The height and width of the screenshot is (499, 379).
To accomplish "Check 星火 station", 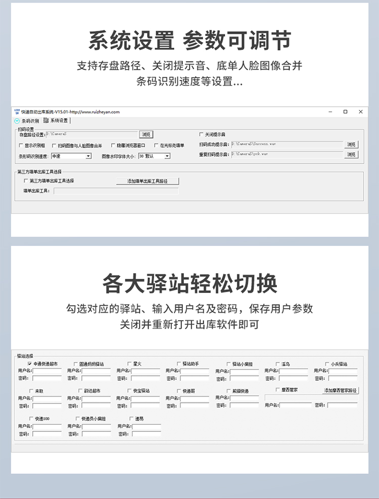I will (130, 364).
